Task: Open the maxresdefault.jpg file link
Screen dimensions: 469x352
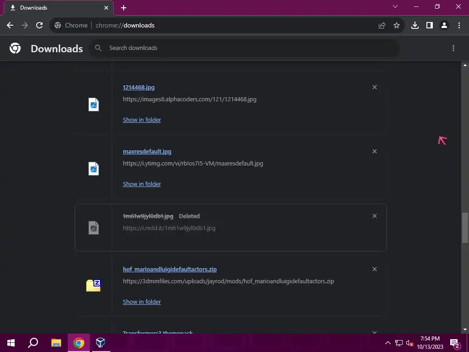Action: coord(147,151)
